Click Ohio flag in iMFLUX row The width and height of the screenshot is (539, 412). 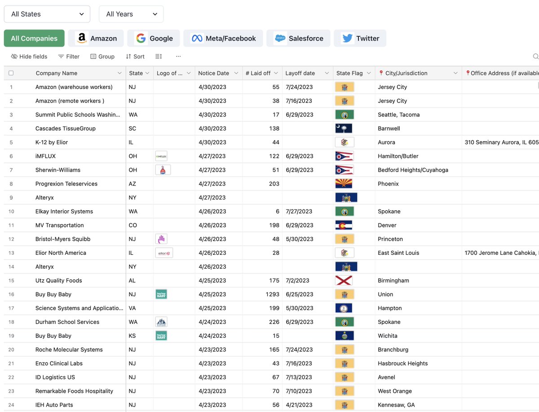tap(344, 156)
